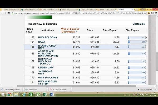Show hidden system tray icons arrow
Screen dimensions: 158x105
click(132, 94)
